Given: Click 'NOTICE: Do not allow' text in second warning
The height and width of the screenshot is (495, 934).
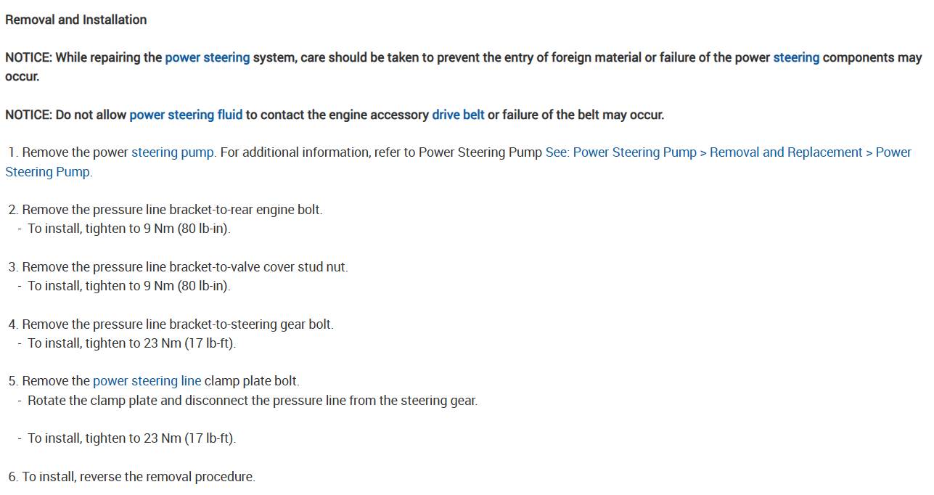Looking at the screenshot, I should [x=67, y=115].
